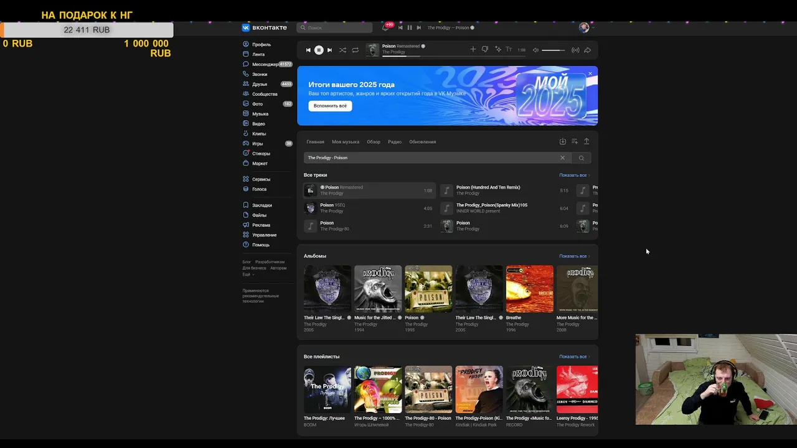This screenshot has height=448, width=797.
Task: Adjust the volume slider
Action: click(x=554, y=50)
